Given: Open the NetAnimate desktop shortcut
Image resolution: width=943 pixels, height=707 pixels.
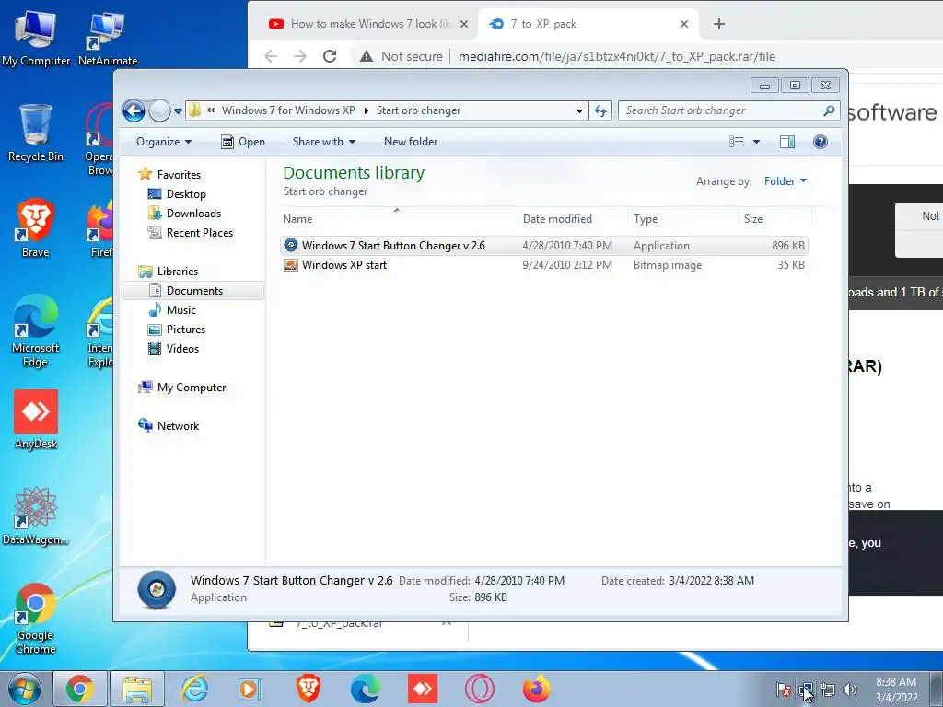Looking at the screenshot, I should 107,37.
